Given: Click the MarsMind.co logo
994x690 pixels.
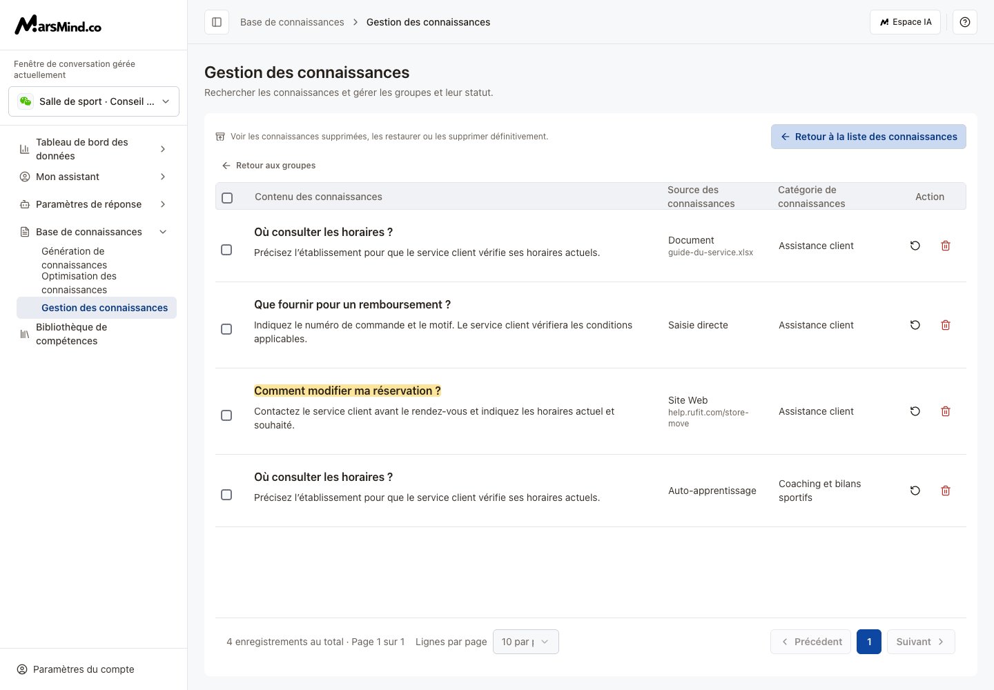Looking at the screenshot, I should coord(58,26).
